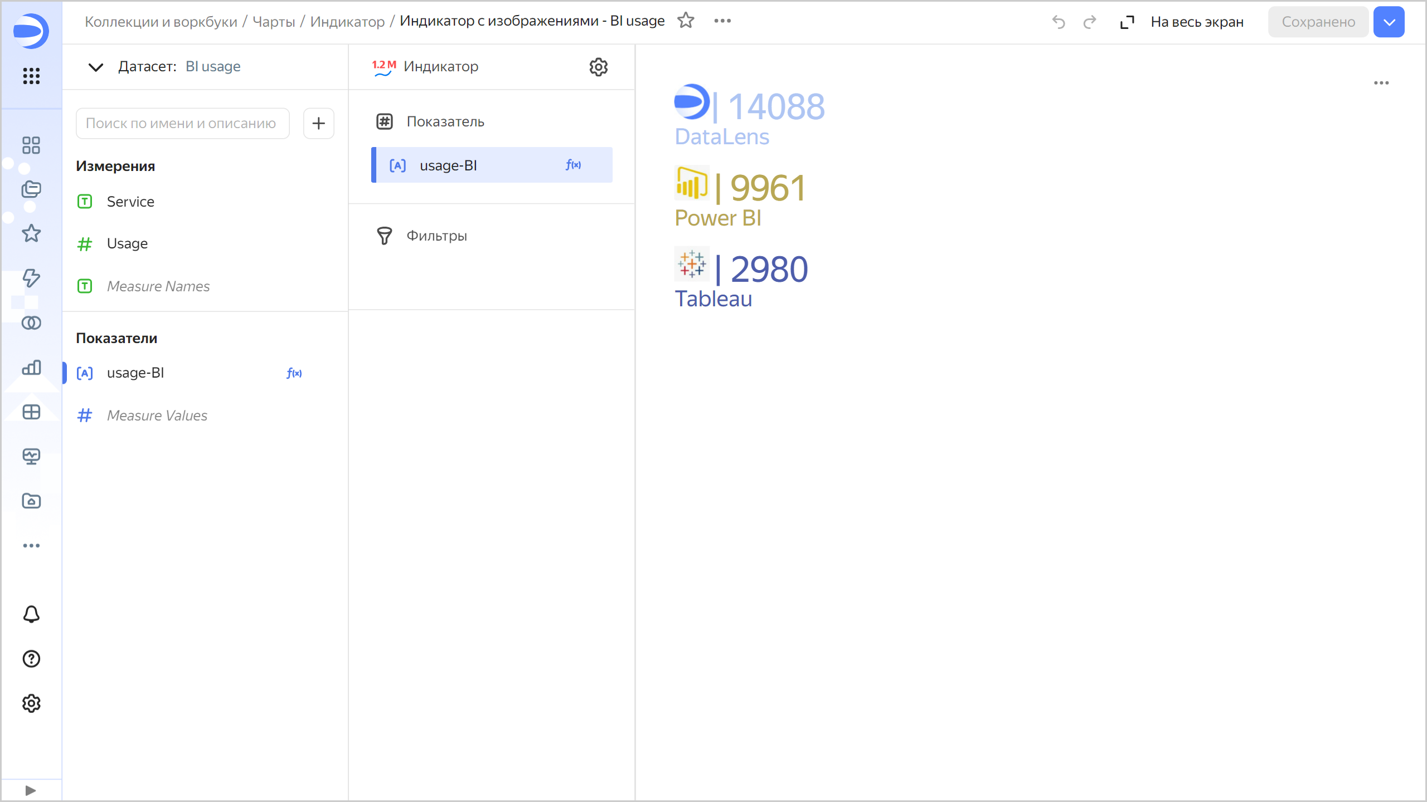Viewport: 1427px width, 802px height.
Task: Click the add field plus button
Action: [318, 123]
